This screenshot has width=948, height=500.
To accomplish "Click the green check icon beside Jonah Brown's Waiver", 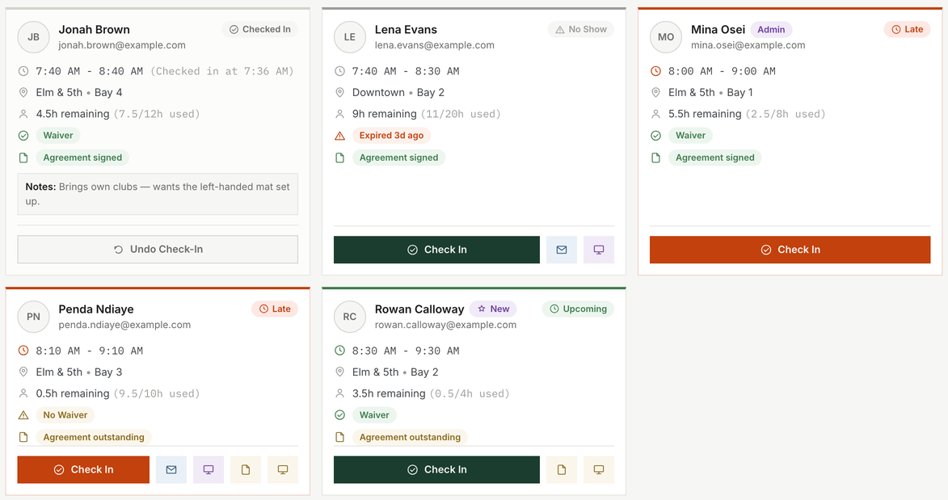I will pyautogui.click(x=23, y=136).
